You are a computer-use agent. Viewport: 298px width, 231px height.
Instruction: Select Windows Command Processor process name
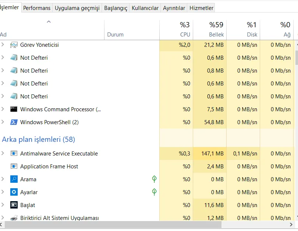pyautogui.click(x=60, y=109)
